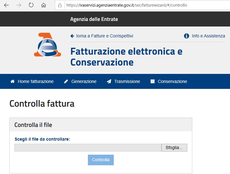The height and width of the screenshot is (174, 230).
Task: Open the Trasmissione menu item
Action: tap(127, 81)
